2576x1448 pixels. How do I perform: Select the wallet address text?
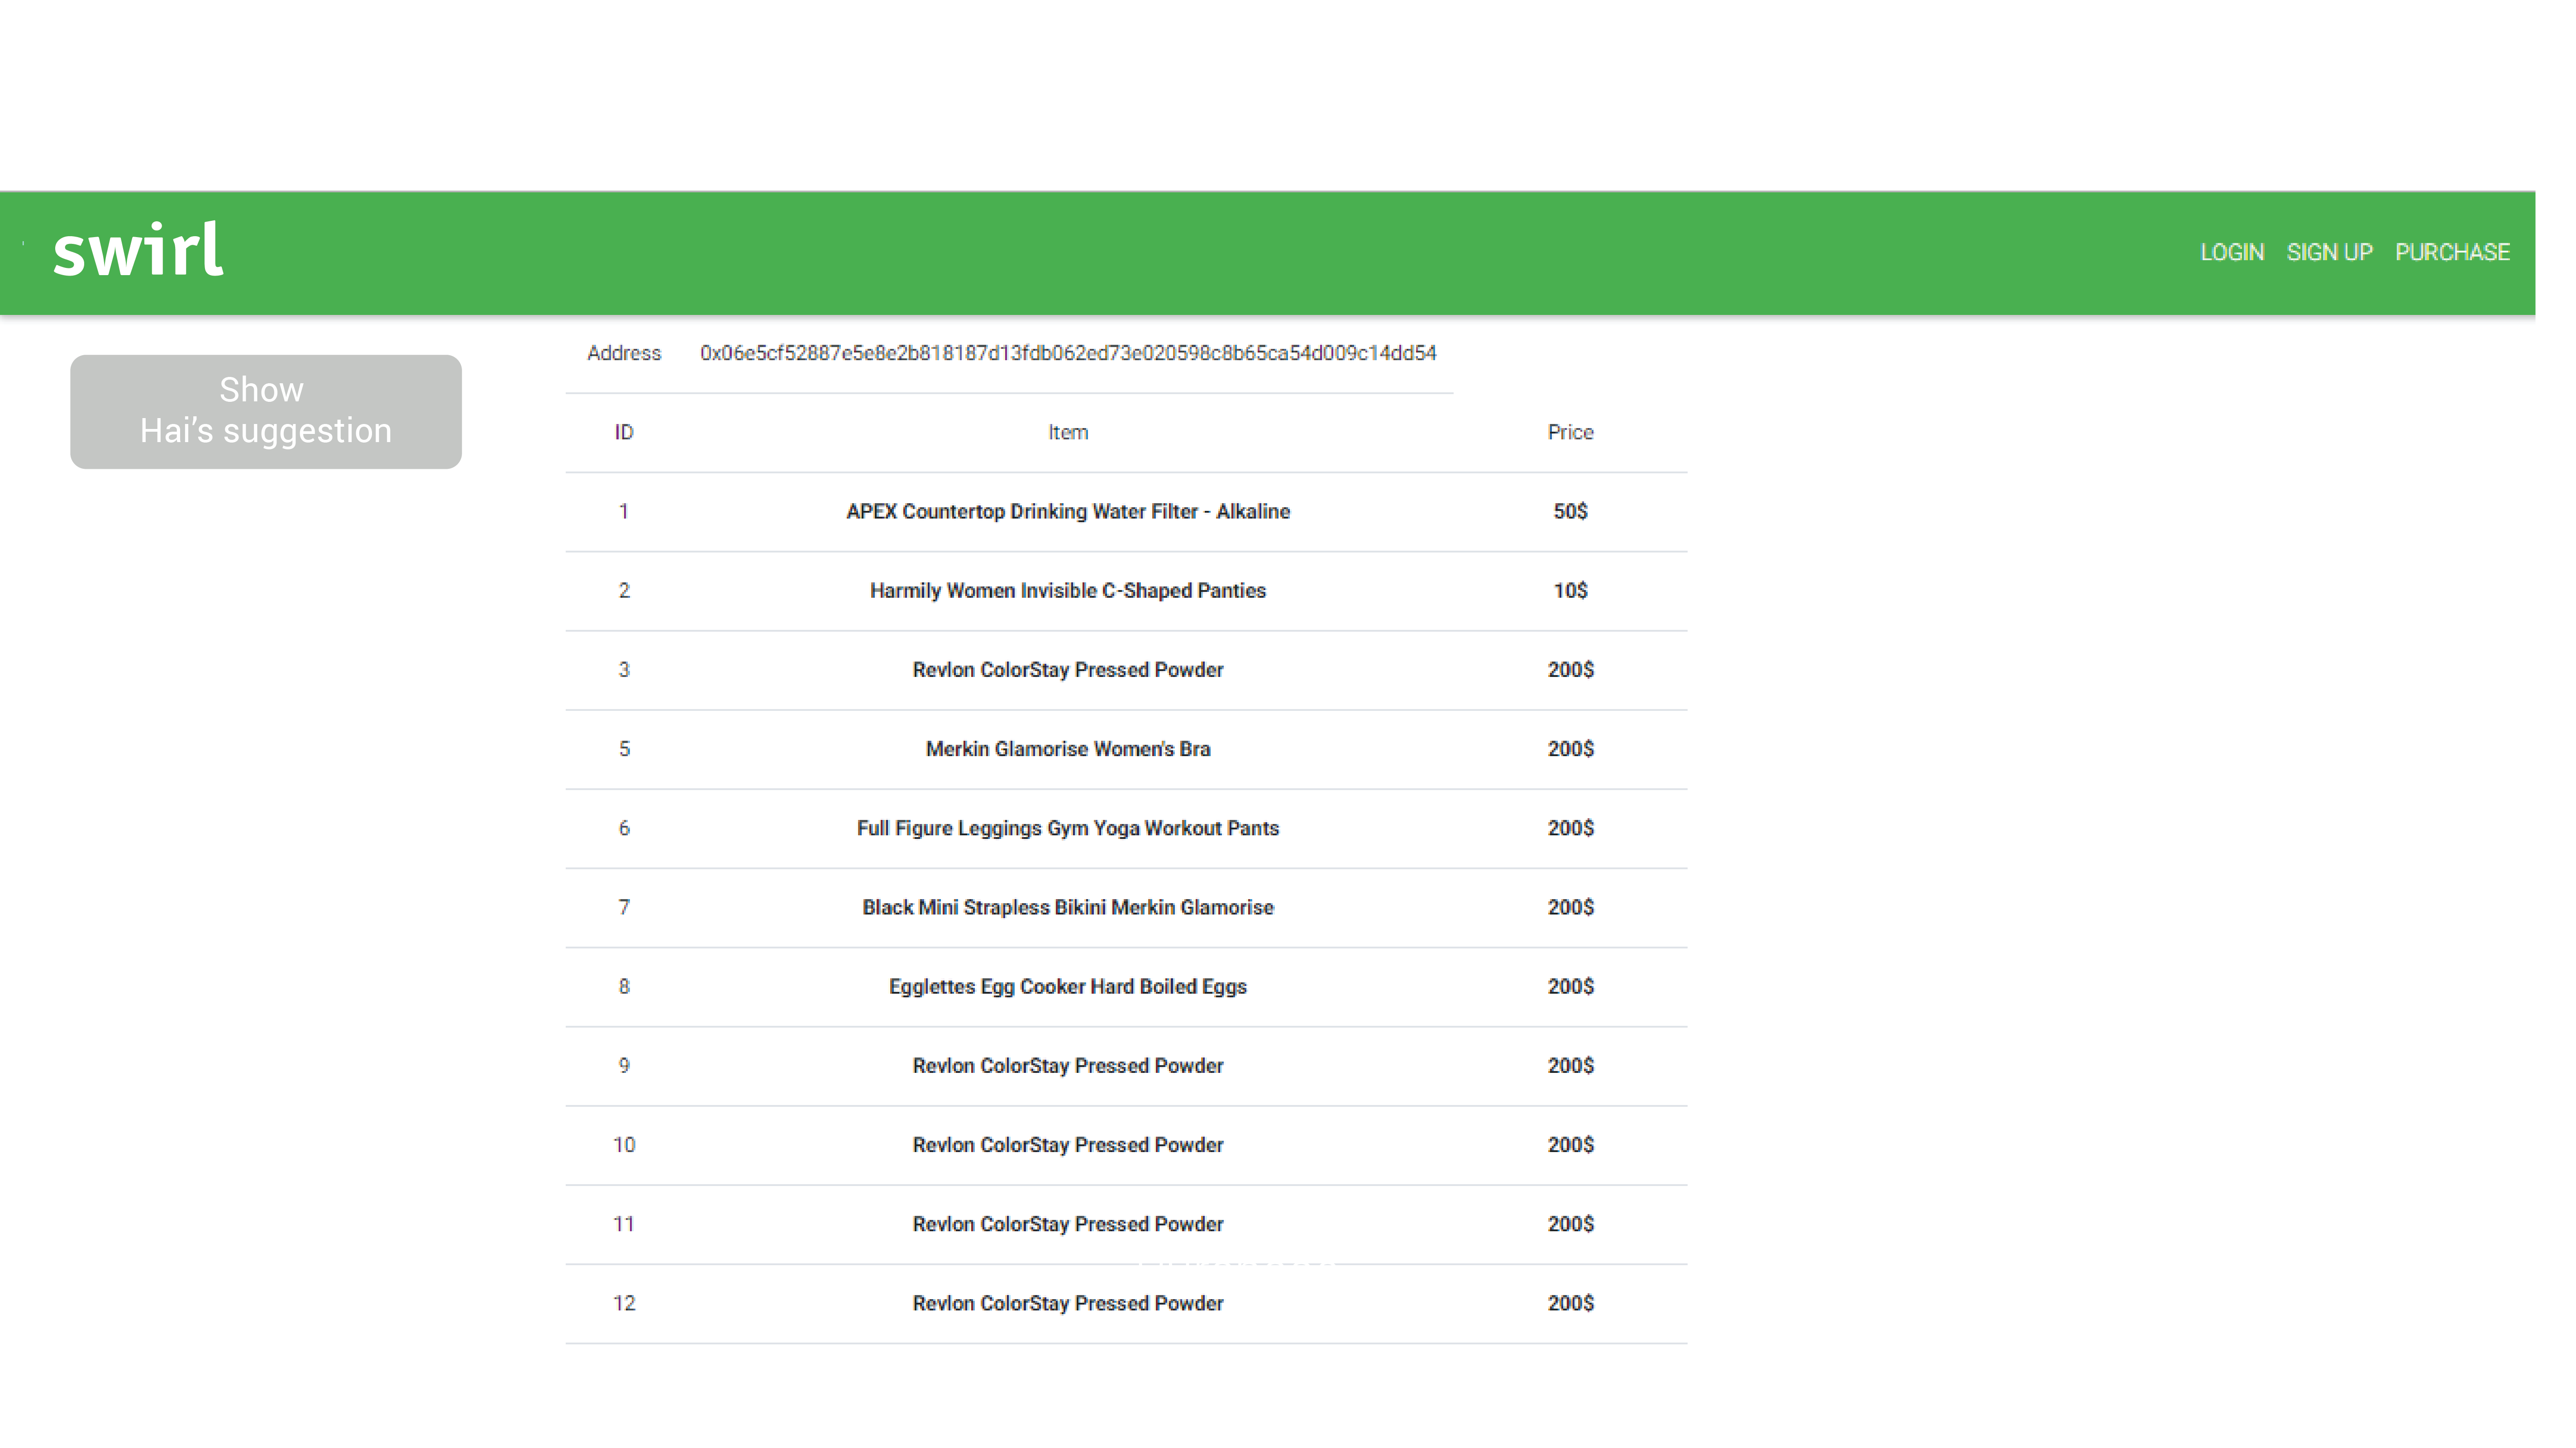point(1067,353)
